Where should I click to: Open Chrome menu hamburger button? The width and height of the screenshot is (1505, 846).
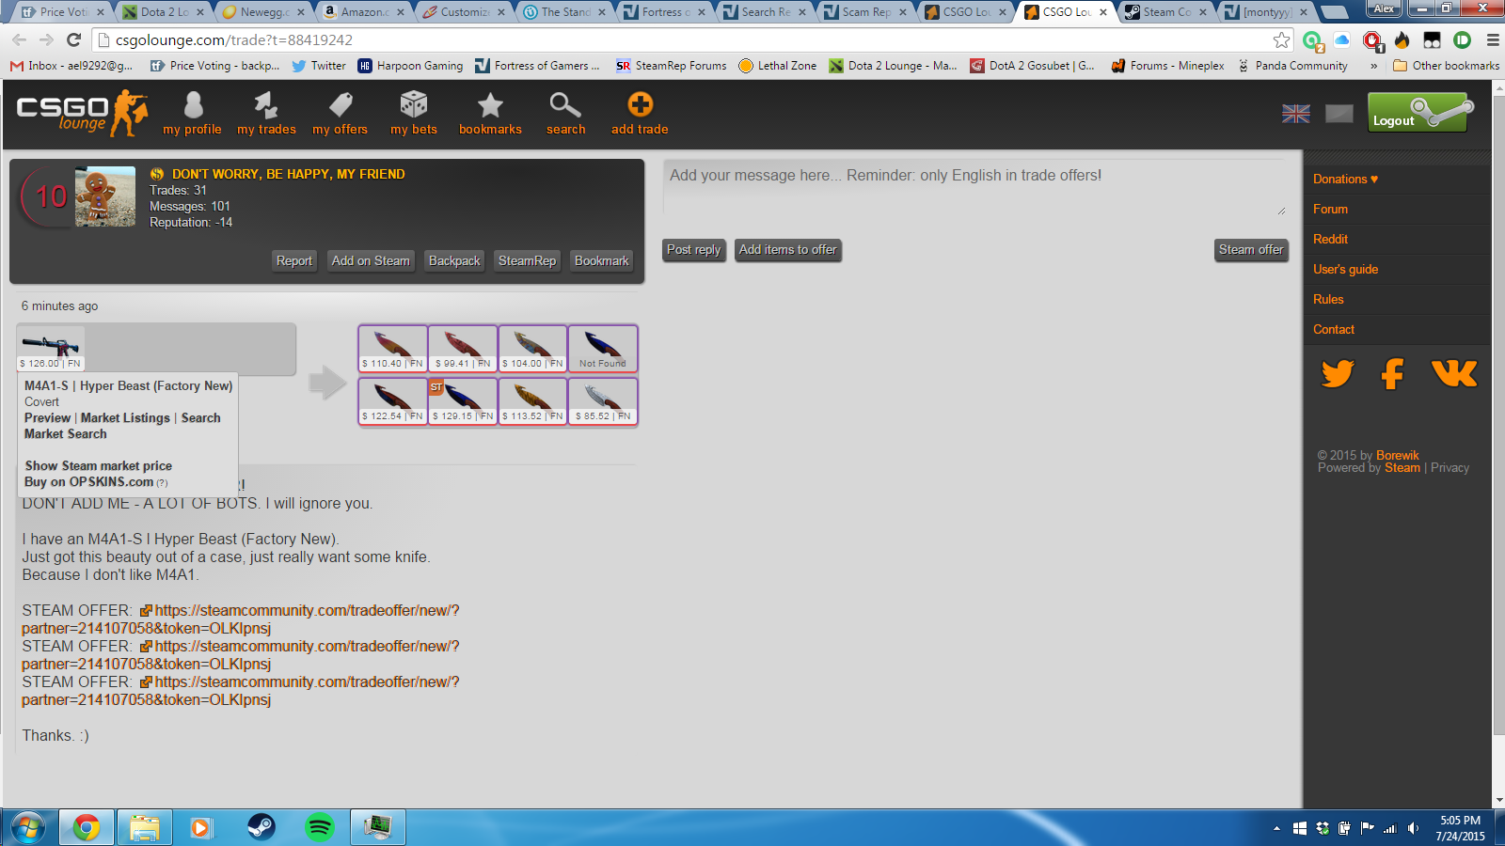[1493, 40]
